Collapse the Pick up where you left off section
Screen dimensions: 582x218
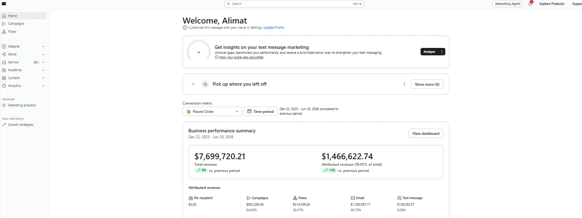pyautogui.click(x=193, y=84)
